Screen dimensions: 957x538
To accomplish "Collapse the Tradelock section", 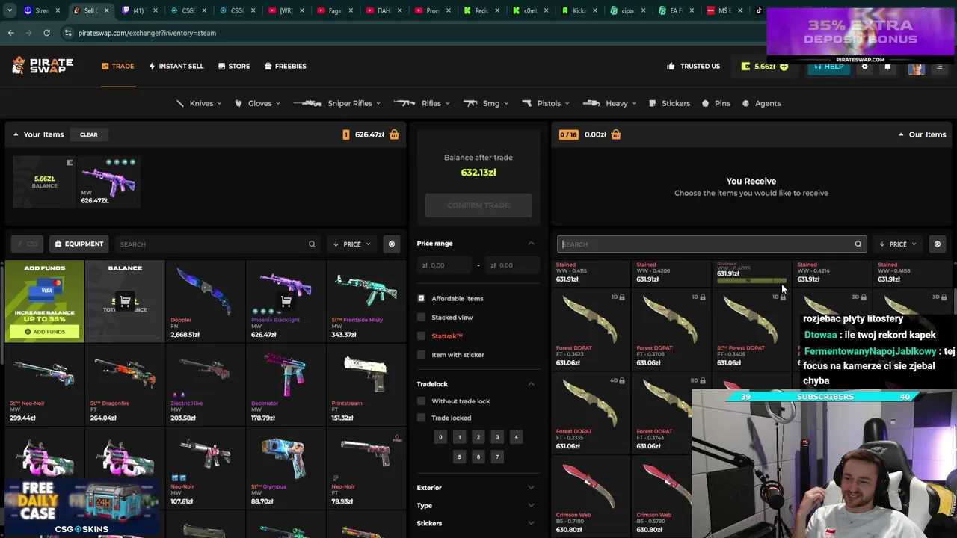I will 531,384.
